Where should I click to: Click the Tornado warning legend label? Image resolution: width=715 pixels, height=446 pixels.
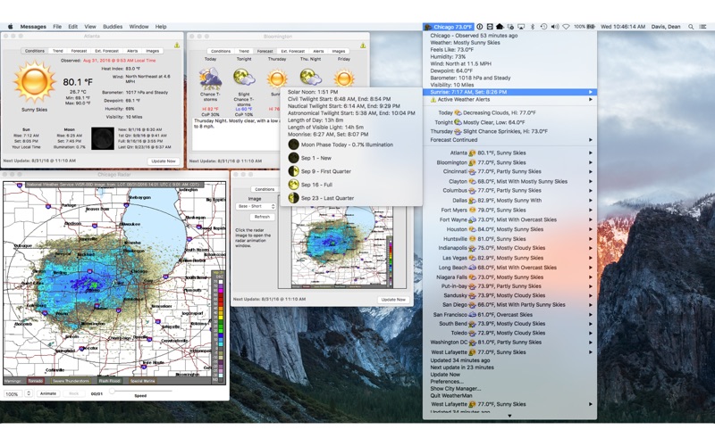tap(35, 381)
